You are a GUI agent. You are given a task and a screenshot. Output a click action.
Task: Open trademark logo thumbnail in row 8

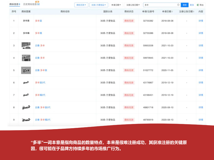(x=26, y=107)
